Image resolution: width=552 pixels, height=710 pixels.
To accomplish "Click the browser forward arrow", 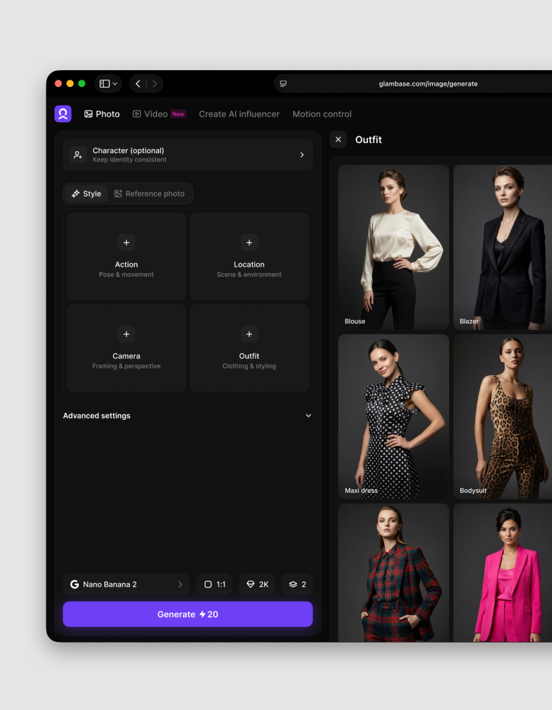I will coord(154,84).
